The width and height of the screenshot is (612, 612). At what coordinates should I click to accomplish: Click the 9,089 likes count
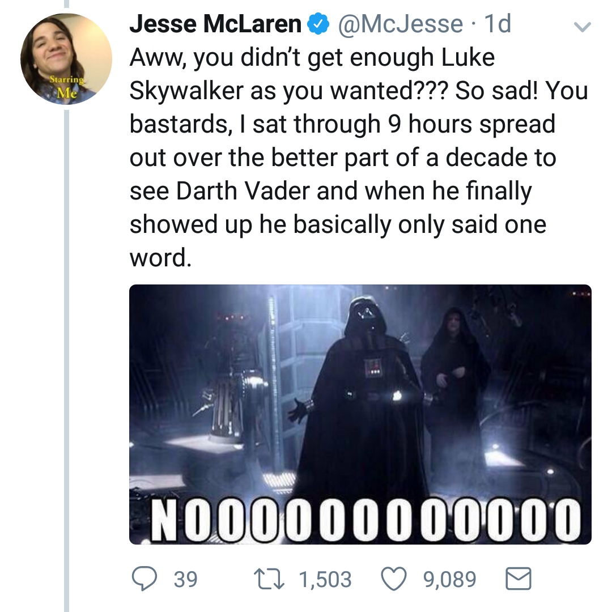(x=450, y=579)
